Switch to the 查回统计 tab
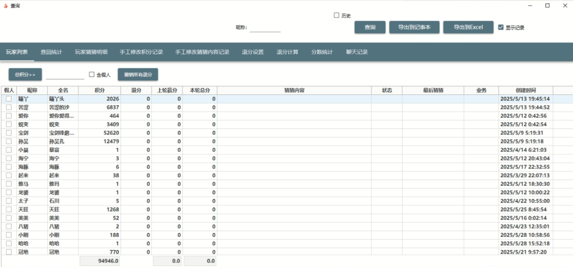Screen dimensions: 573x267 click(x=51, y=52)
